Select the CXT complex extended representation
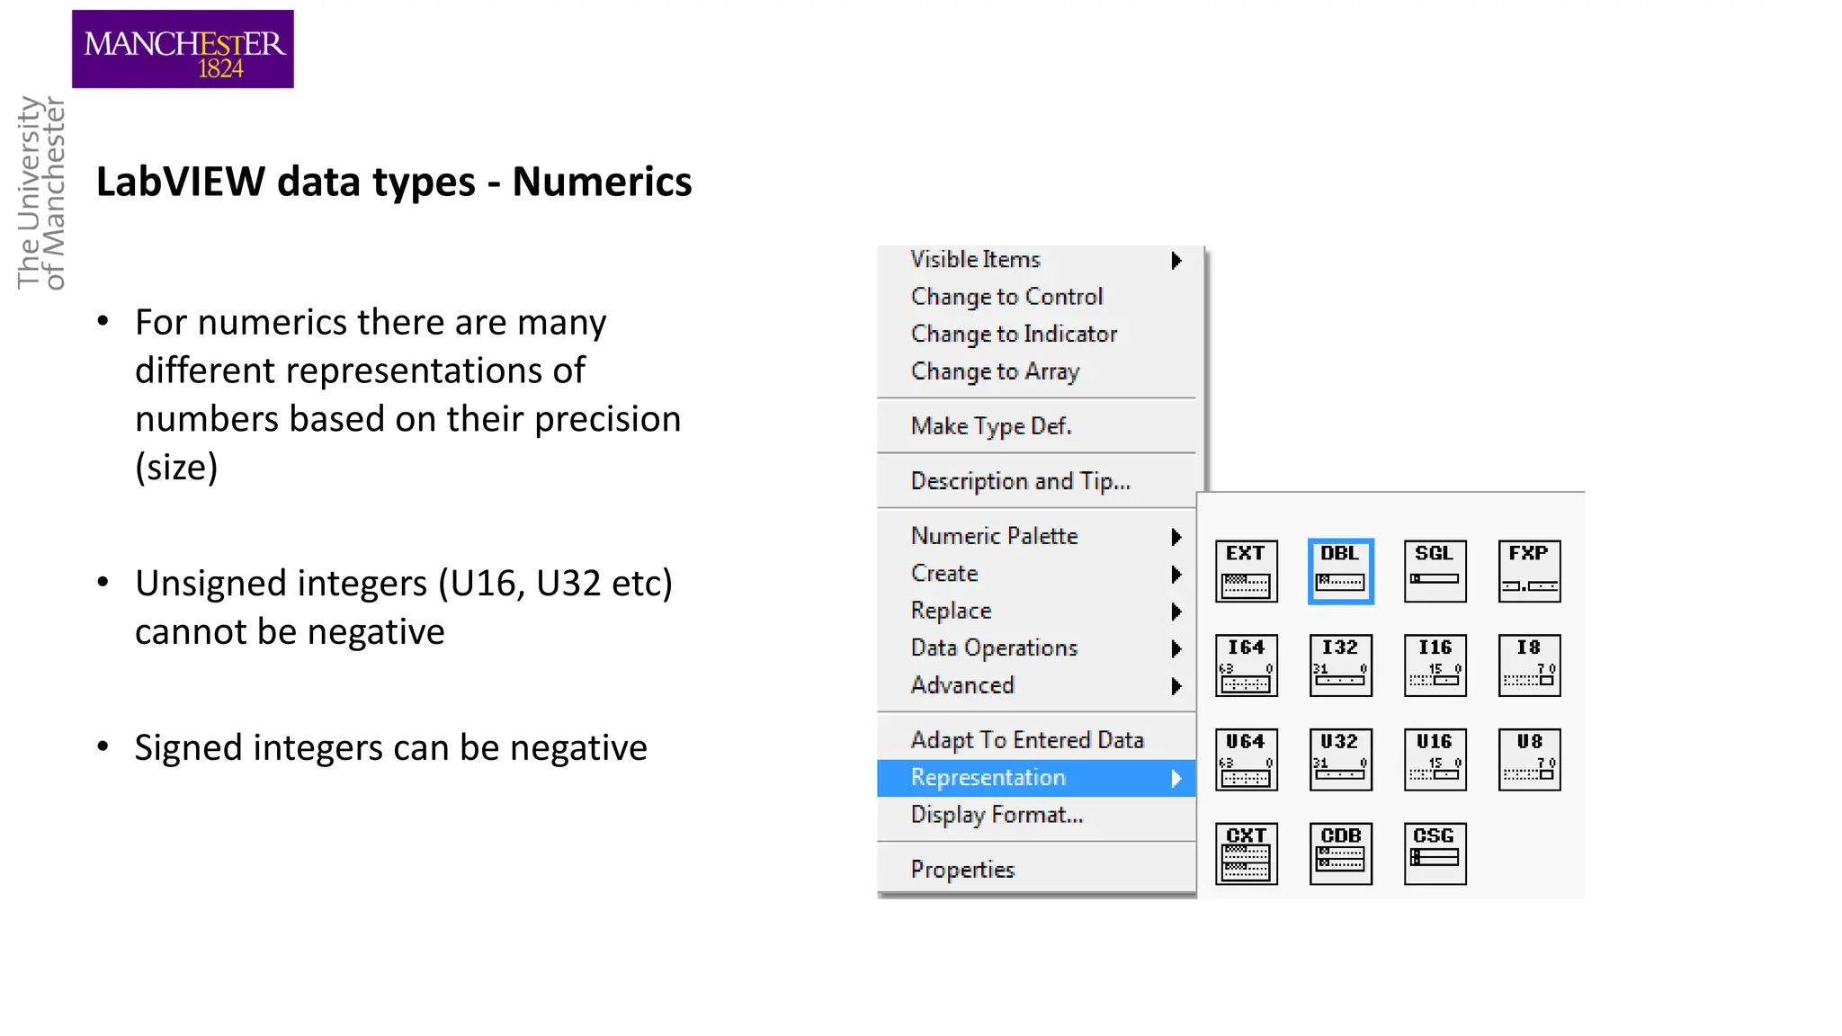Image resolution: width=1842 pixels, height=1036 pixels. pyautogui.click(x=1246, y=853)
